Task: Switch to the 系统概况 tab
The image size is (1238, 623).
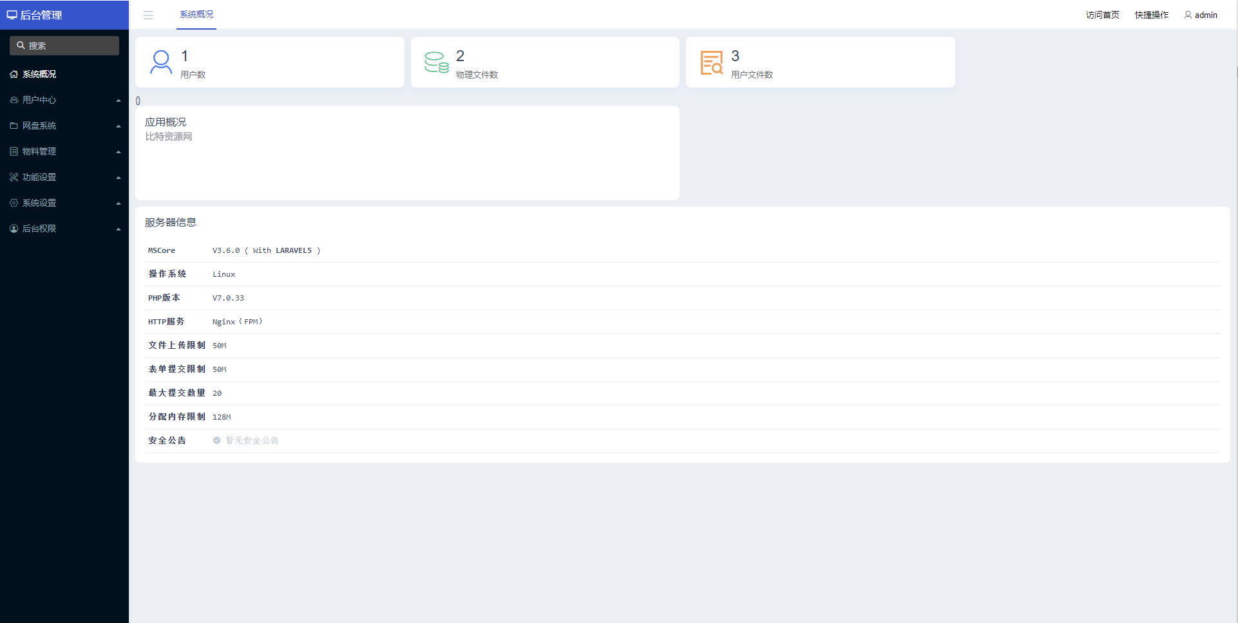Action: 196,15
